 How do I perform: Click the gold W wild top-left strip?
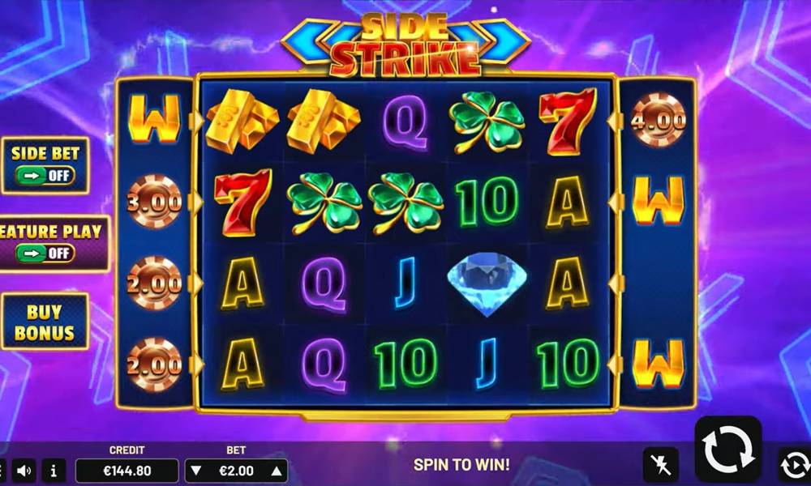(x=154, y=119)
